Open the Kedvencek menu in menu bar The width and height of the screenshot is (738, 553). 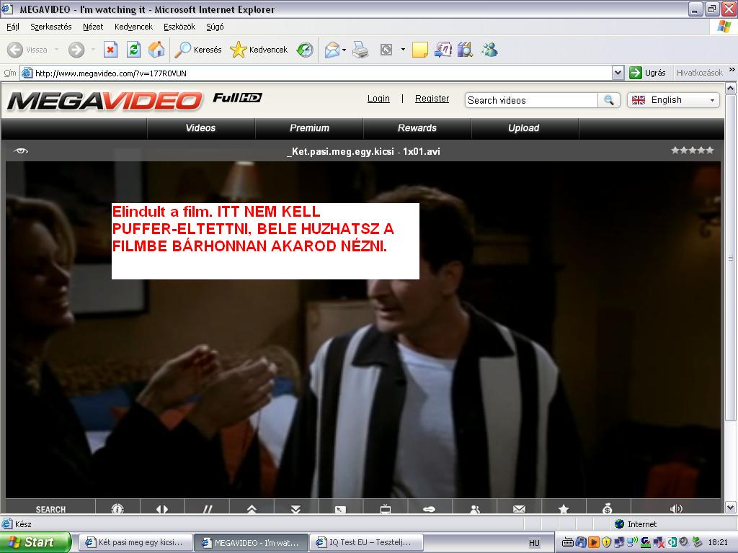pyautogui.click(x=133, y=27)
